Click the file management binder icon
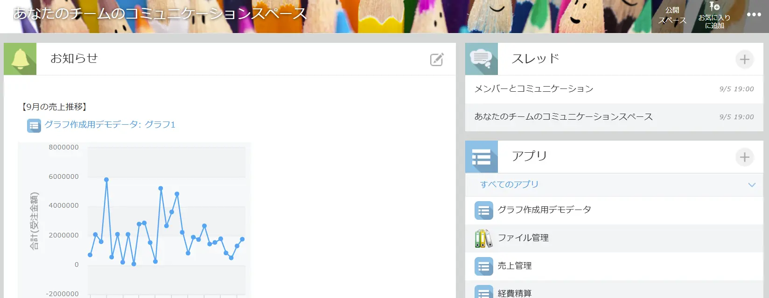The image size is (769, 298). coord(483,238)
